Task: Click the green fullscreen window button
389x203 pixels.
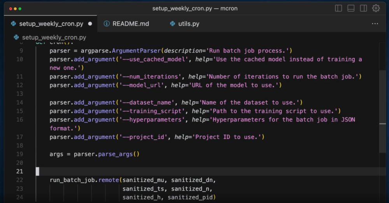Action: point(20,9)
